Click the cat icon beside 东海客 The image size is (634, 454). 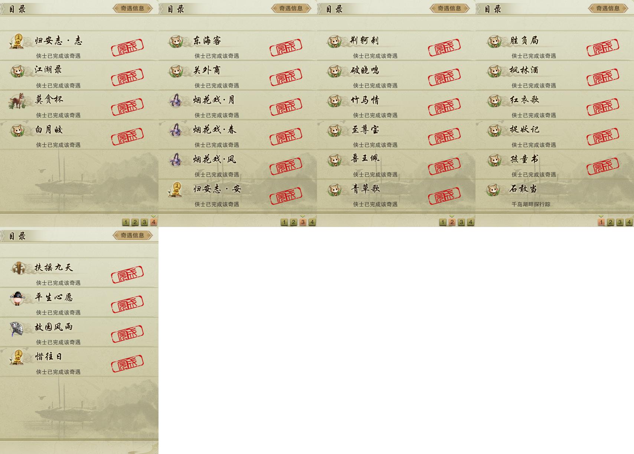(x=176, y=41)
